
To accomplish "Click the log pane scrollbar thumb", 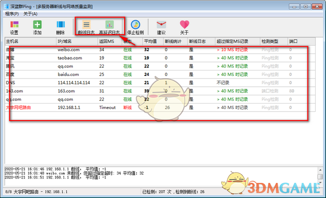I will click(x=320, y=177).
